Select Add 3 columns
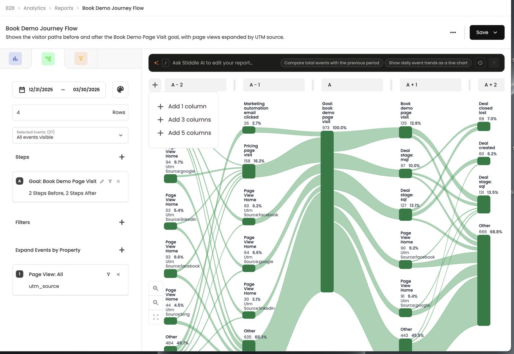Screen dimensions: 514x354 click(184, 120)
